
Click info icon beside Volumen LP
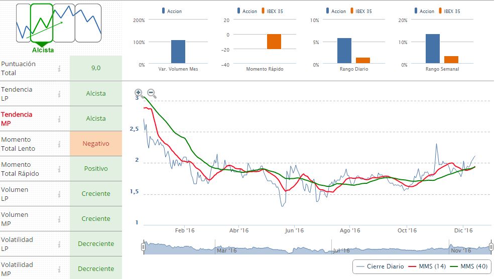click(x=59, y=194)
